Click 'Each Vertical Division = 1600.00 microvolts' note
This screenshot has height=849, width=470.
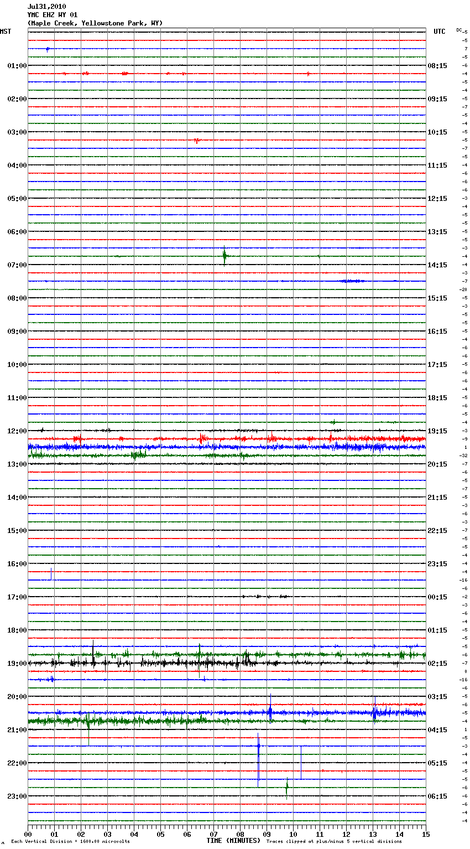coord(71,842)
